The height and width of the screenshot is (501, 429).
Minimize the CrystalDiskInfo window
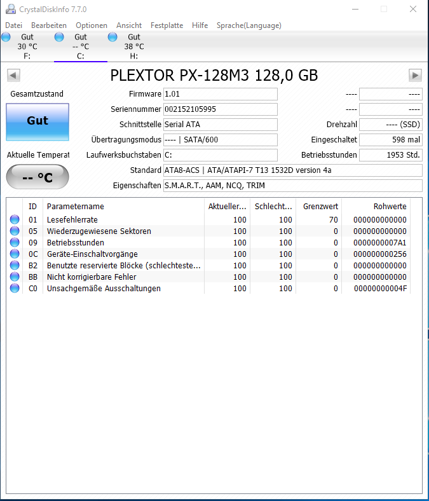355,9
